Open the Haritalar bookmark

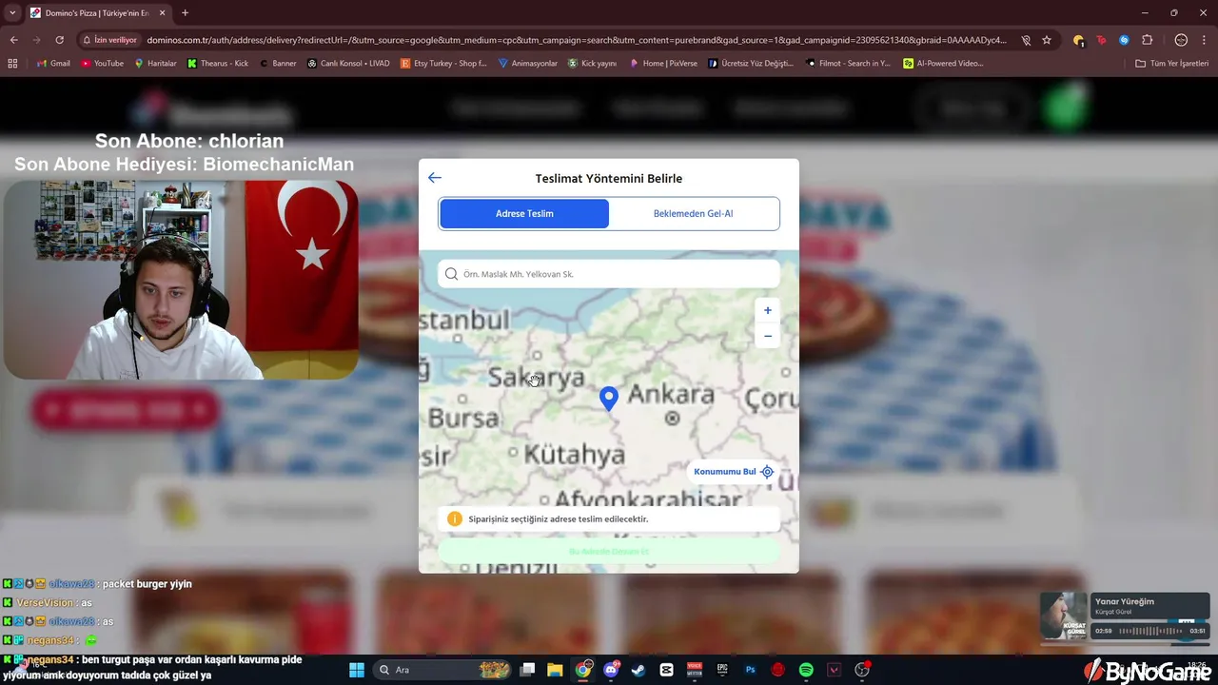point(155,64)
